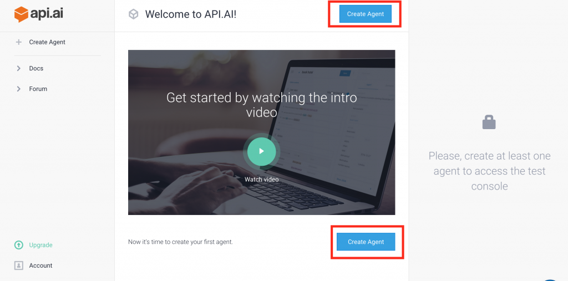Play the intro video with green button
The image size is (568, 281).
coord(261,151)
